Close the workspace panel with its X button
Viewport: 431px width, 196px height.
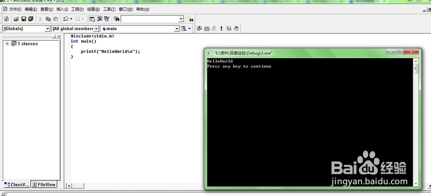coord(59,37)
